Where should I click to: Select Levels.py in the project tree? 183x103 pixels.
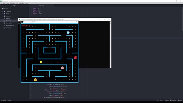(8, 18)
